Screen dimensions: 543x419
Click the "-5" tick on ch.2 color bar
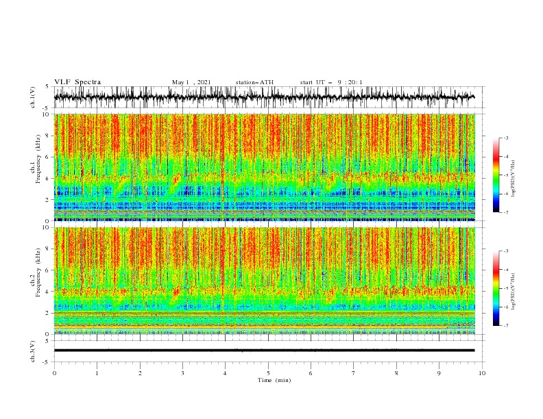click(x=505, y=288)
